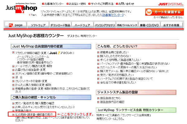Click ランクサービス会員 特別カウンター banner
187x124 pixels.
[x=136, y=110]
